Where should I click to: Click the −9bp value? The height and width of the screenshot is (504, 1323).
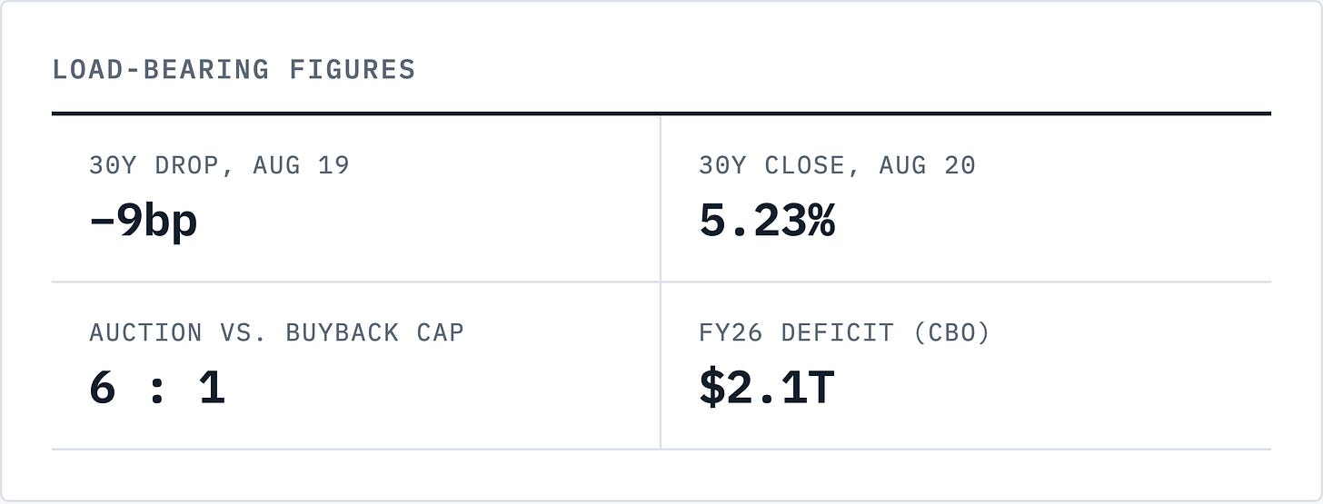point(143,221)
